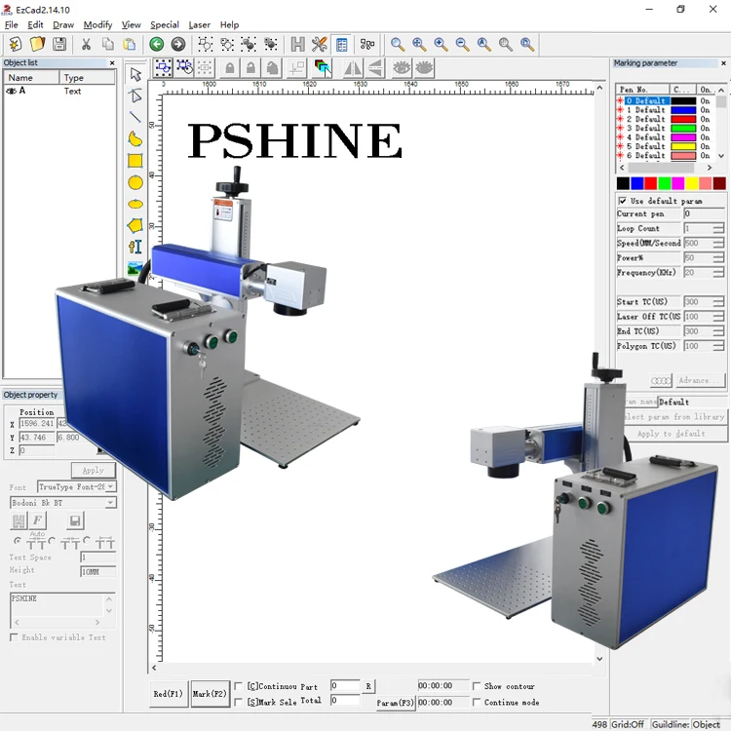Select the Rectangle draw tool
This screenshot has height=731, width=731.
point(135,161)
